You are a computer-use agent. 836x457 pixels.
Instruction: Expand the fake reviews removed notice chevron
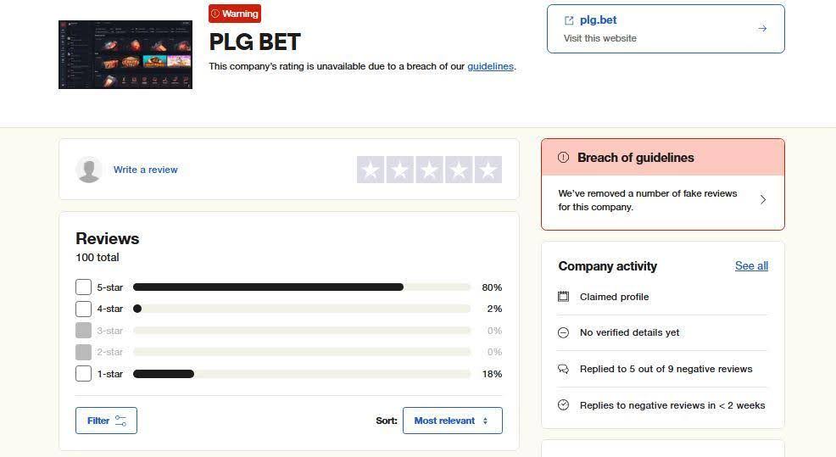(x=762, y=200)
